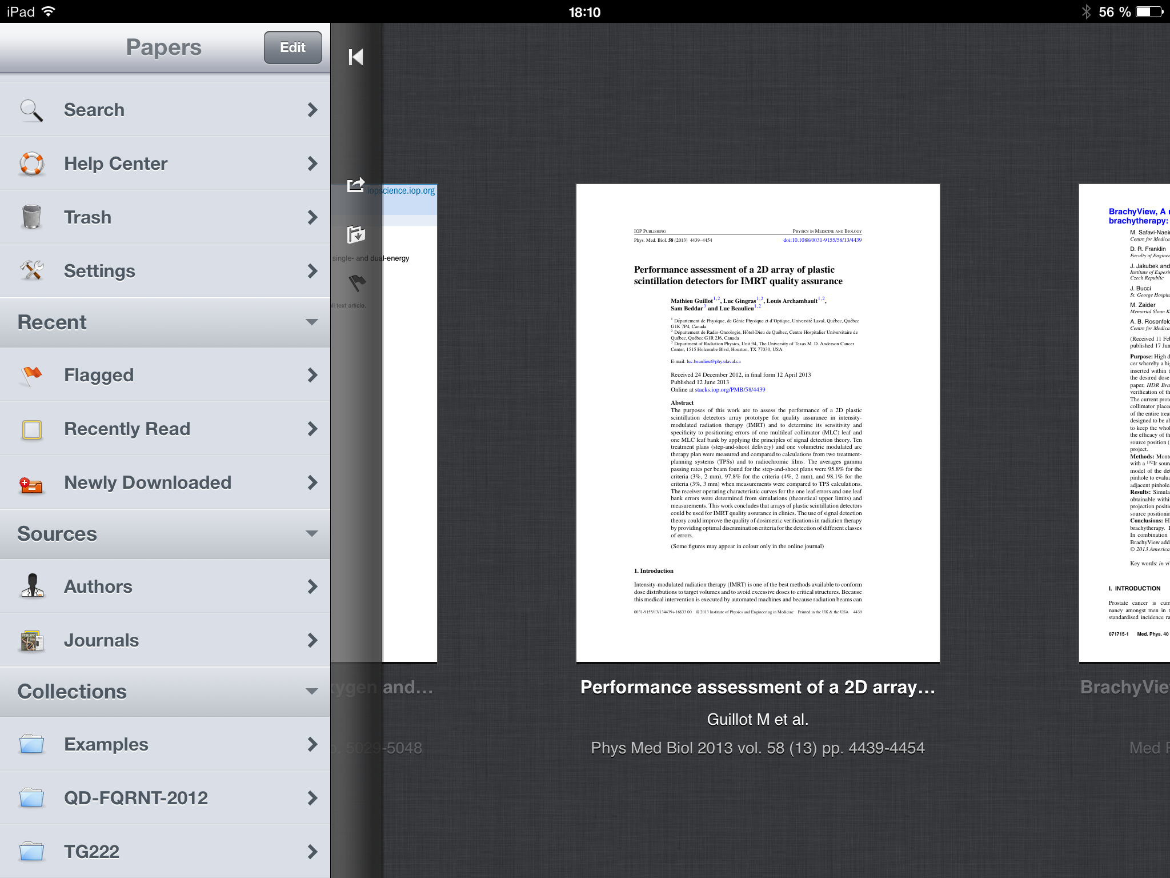Viewport: 1170px width, 878px height.
Task: Open Search via the magnifying glass icon
Action: pos(31,110)
